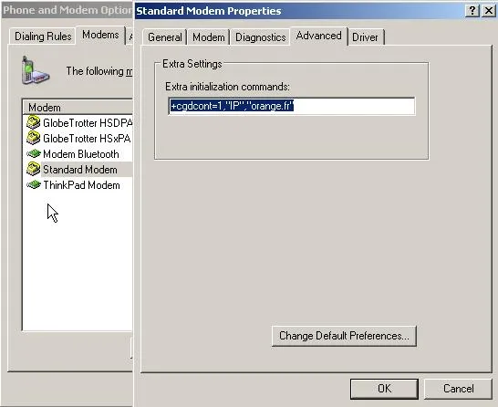This screenshot has height=407, width=498.
Task: Click the phone and modem icon graphic
Action: pyautogui.click(x=35, y=70)
